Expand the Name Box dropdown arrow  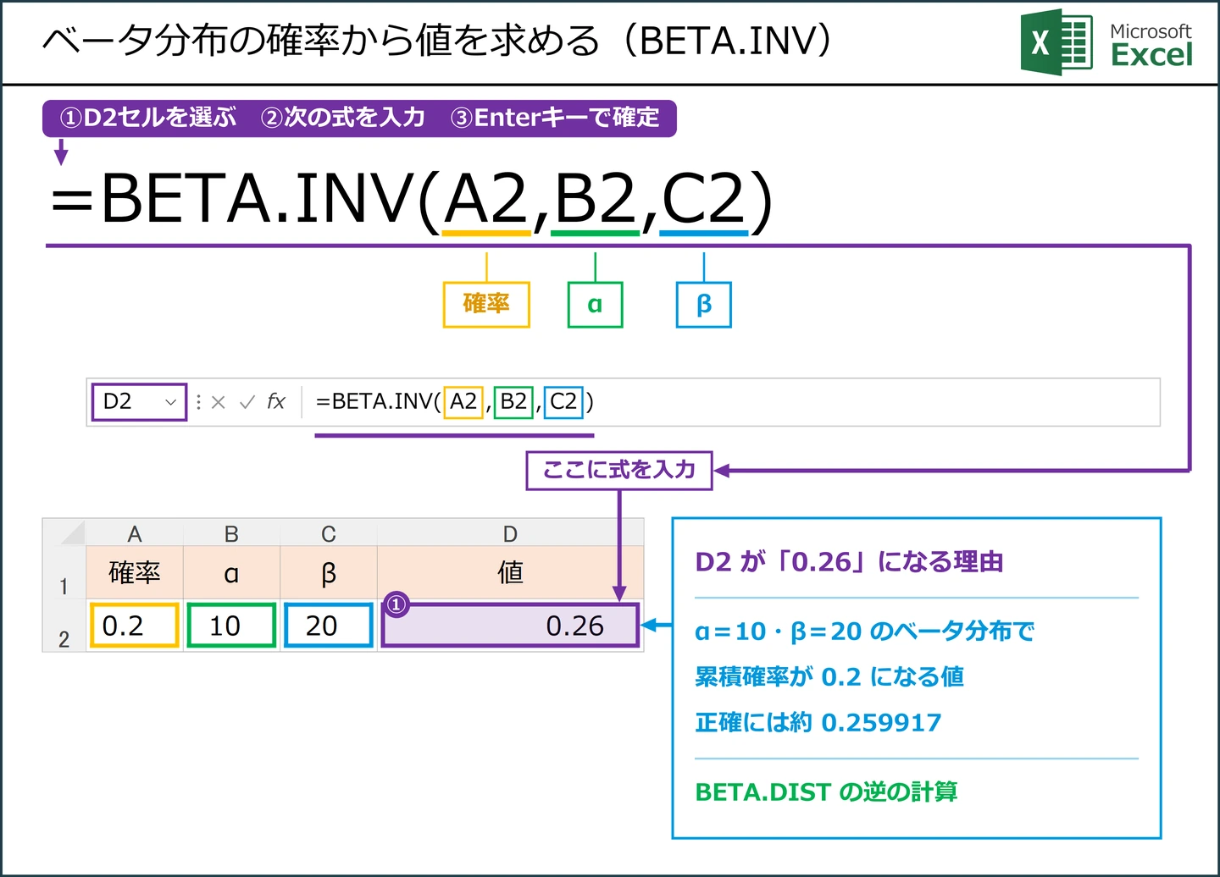click(170, 402)
